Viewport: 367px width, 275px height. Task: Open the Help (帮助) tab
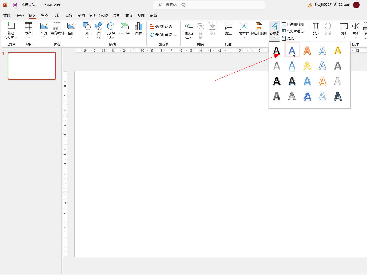click(153, 16)
